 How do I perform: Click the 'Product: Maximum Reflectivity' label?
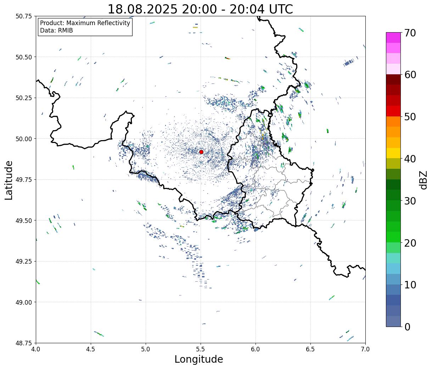pos(85,23)
